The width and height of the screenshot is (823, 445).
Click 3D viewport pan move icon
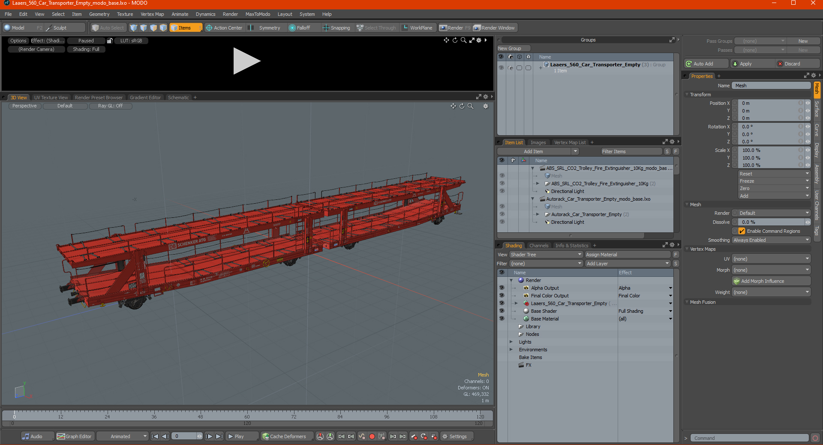coord(453,106)
